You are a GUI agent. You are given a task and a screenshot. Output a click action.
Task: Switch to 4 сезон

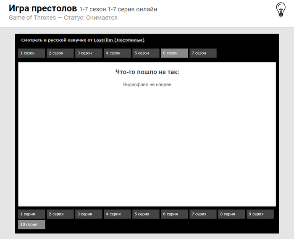pyautogui.click(x=117, y=53)
